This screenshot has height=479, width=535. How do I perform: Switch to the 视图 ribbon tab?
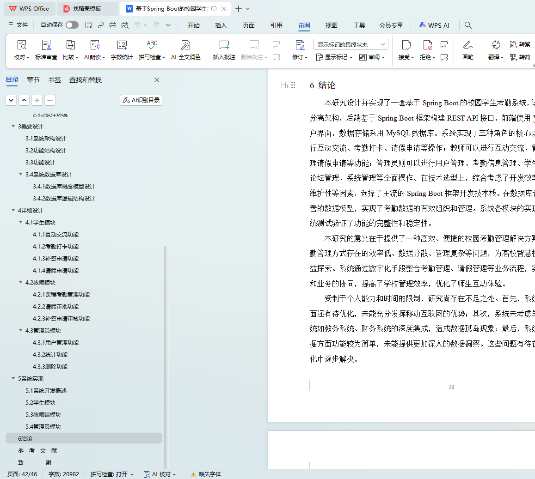[331, 25]
